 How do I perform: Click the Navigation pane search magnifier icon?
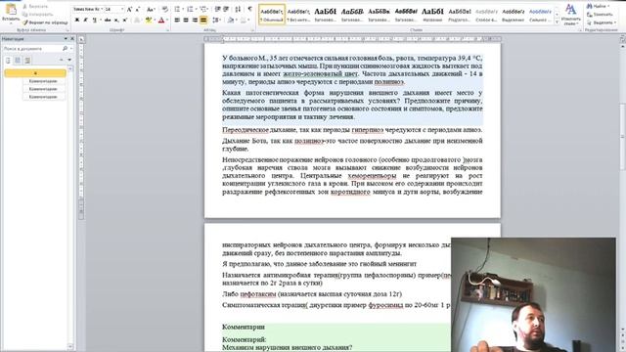coord(66,48)
